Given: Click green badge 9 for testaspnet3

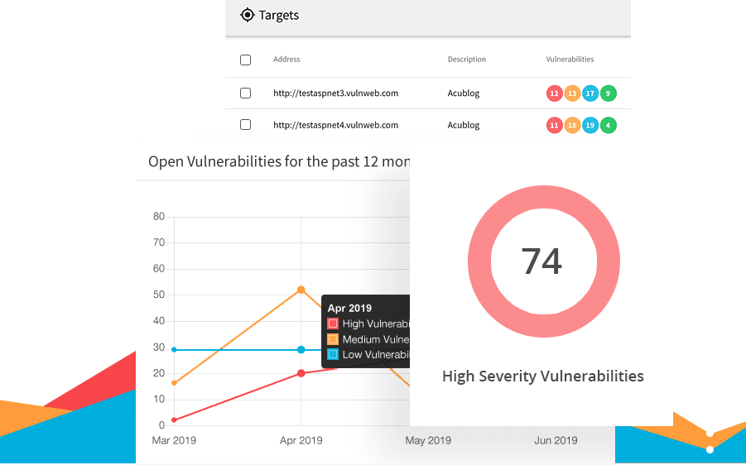Looking at the screenshot, I should (609, 93).
